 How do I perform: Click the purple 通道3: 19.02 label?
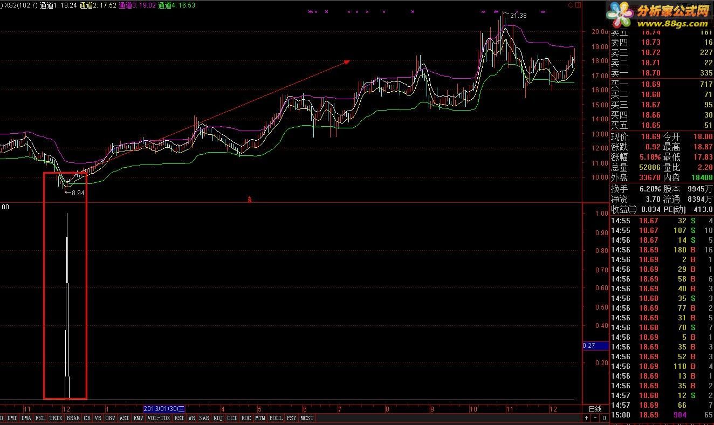click(137, 5)
